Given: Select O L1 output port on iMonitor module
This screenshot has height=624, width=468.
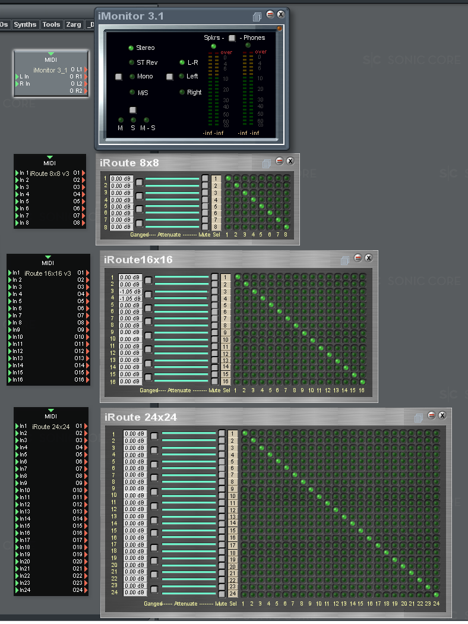Looking at the screenshot, I should 86,70.
